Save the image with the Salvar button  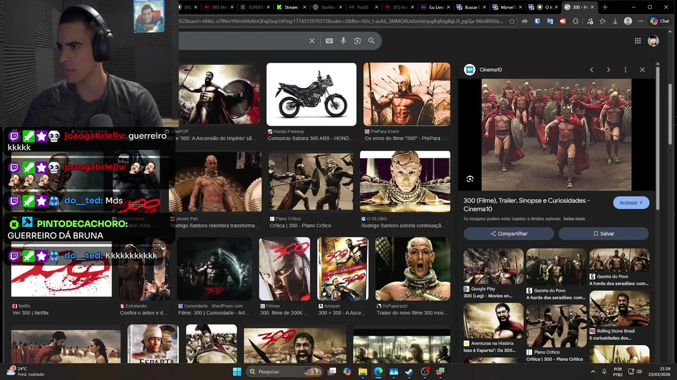click(x=603, y=233)
